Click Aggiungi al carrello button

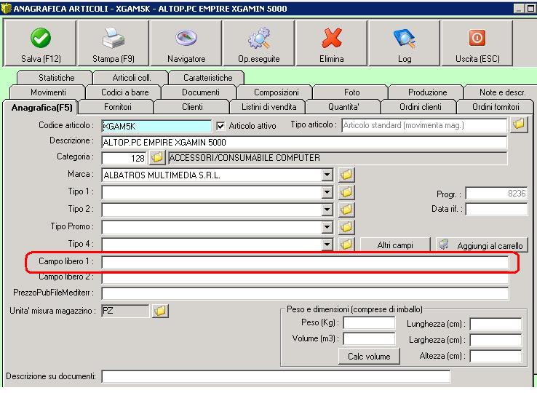click(482, 245)
